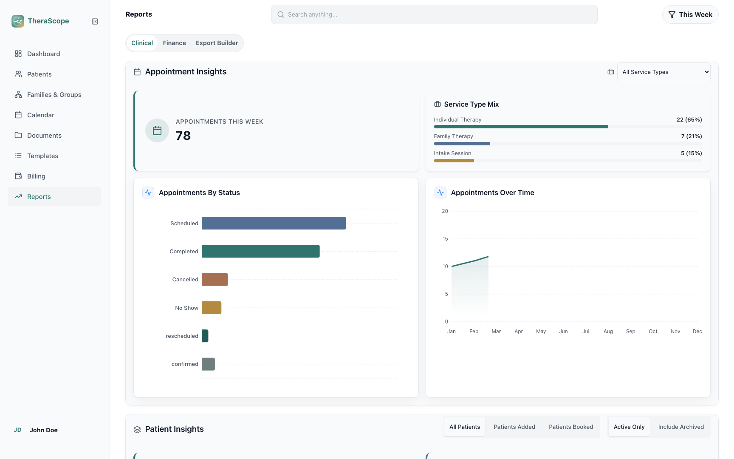
Task: Click the Family Therapy progress bar
Action: pyautogui.click(x=568, y=144)
